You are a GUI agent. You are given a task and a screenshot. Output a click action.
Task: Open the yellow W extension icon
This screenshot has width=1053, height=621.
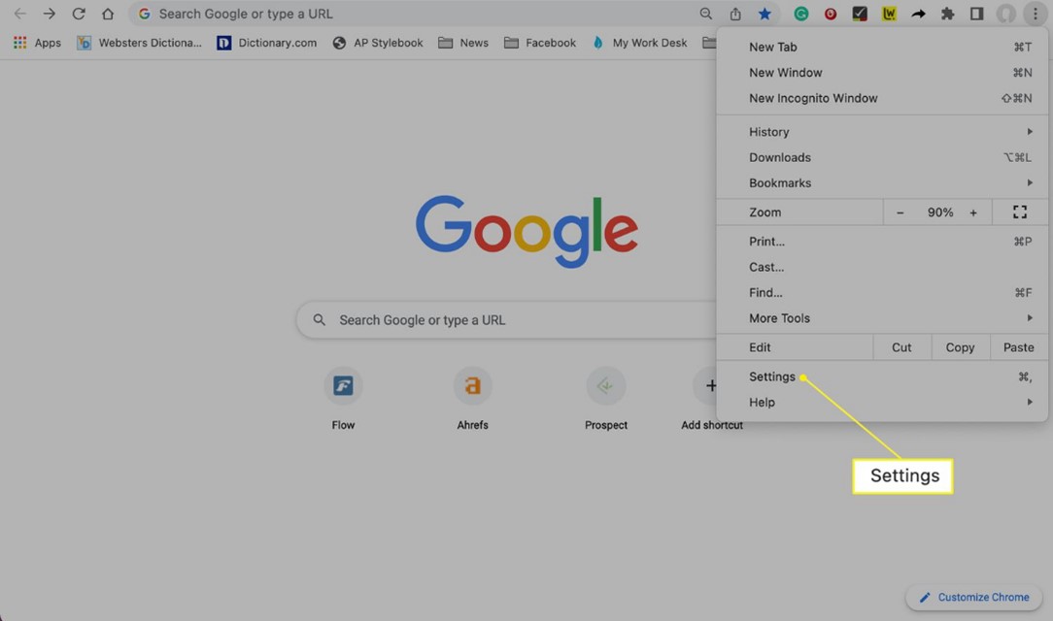click(x=889, y=14)
